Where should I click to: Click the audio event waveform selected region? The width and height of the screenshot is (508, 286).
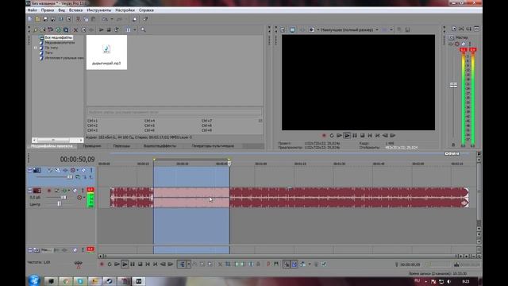point(191,198)
